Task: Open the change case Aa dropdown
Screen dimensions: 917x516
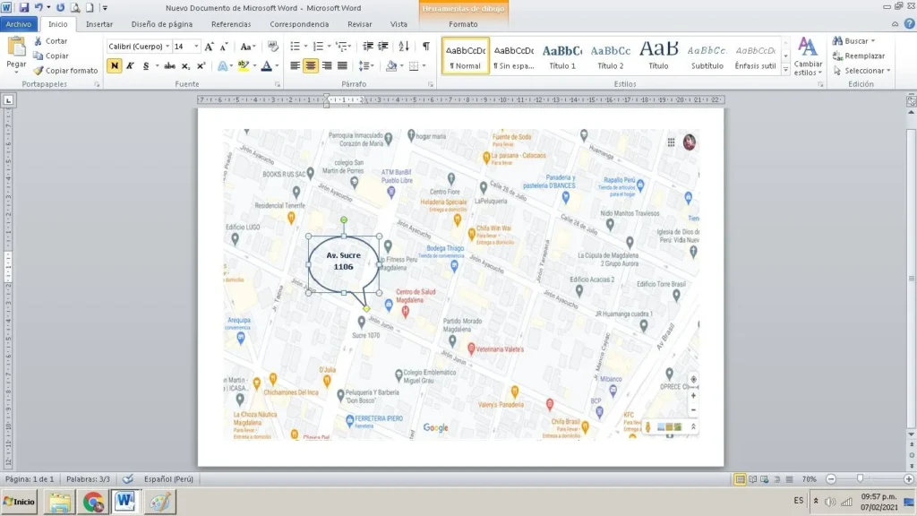Action: (248, 47)
